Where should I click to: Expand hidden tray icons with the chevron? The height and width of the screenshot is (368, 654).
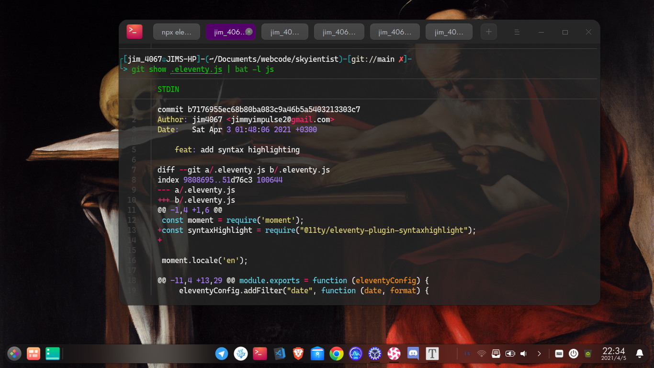point(539,354)
